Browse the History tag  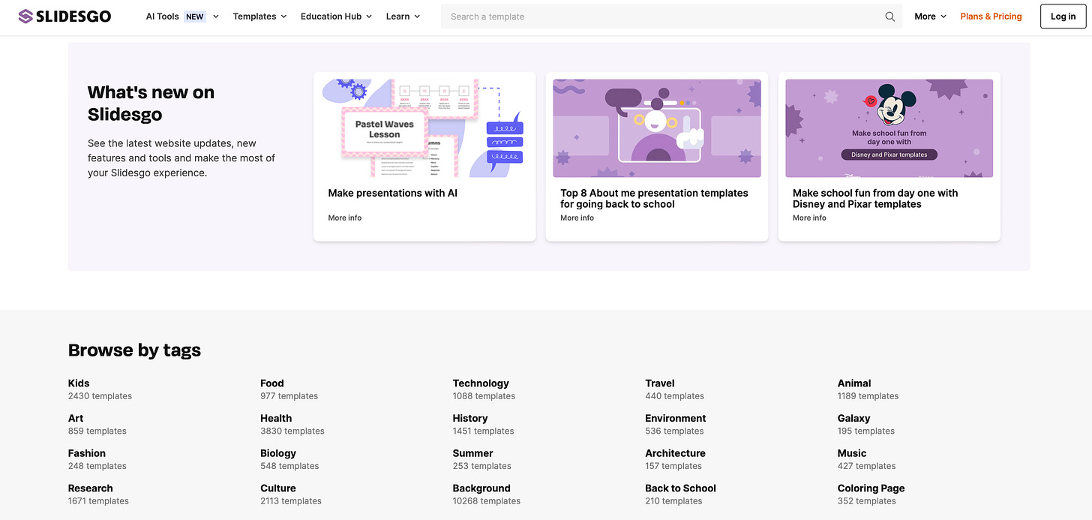click(x=470, y=418)
